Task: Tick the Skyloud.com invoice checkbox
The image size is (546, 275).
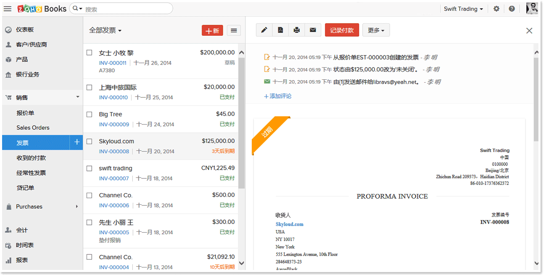Action: tap(89, 141)
